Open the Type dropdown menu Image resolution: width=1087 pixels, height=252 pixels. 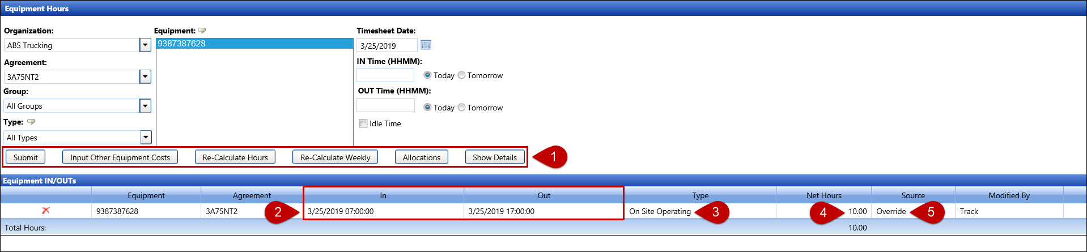146,138
